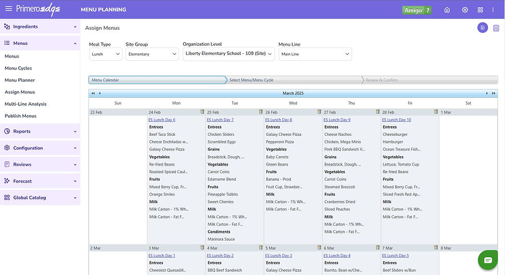The height and width of the screenshot is (275, 505).
Task: Open the ES Lunch Day 1 link
Action: click(x=162, y=255)
